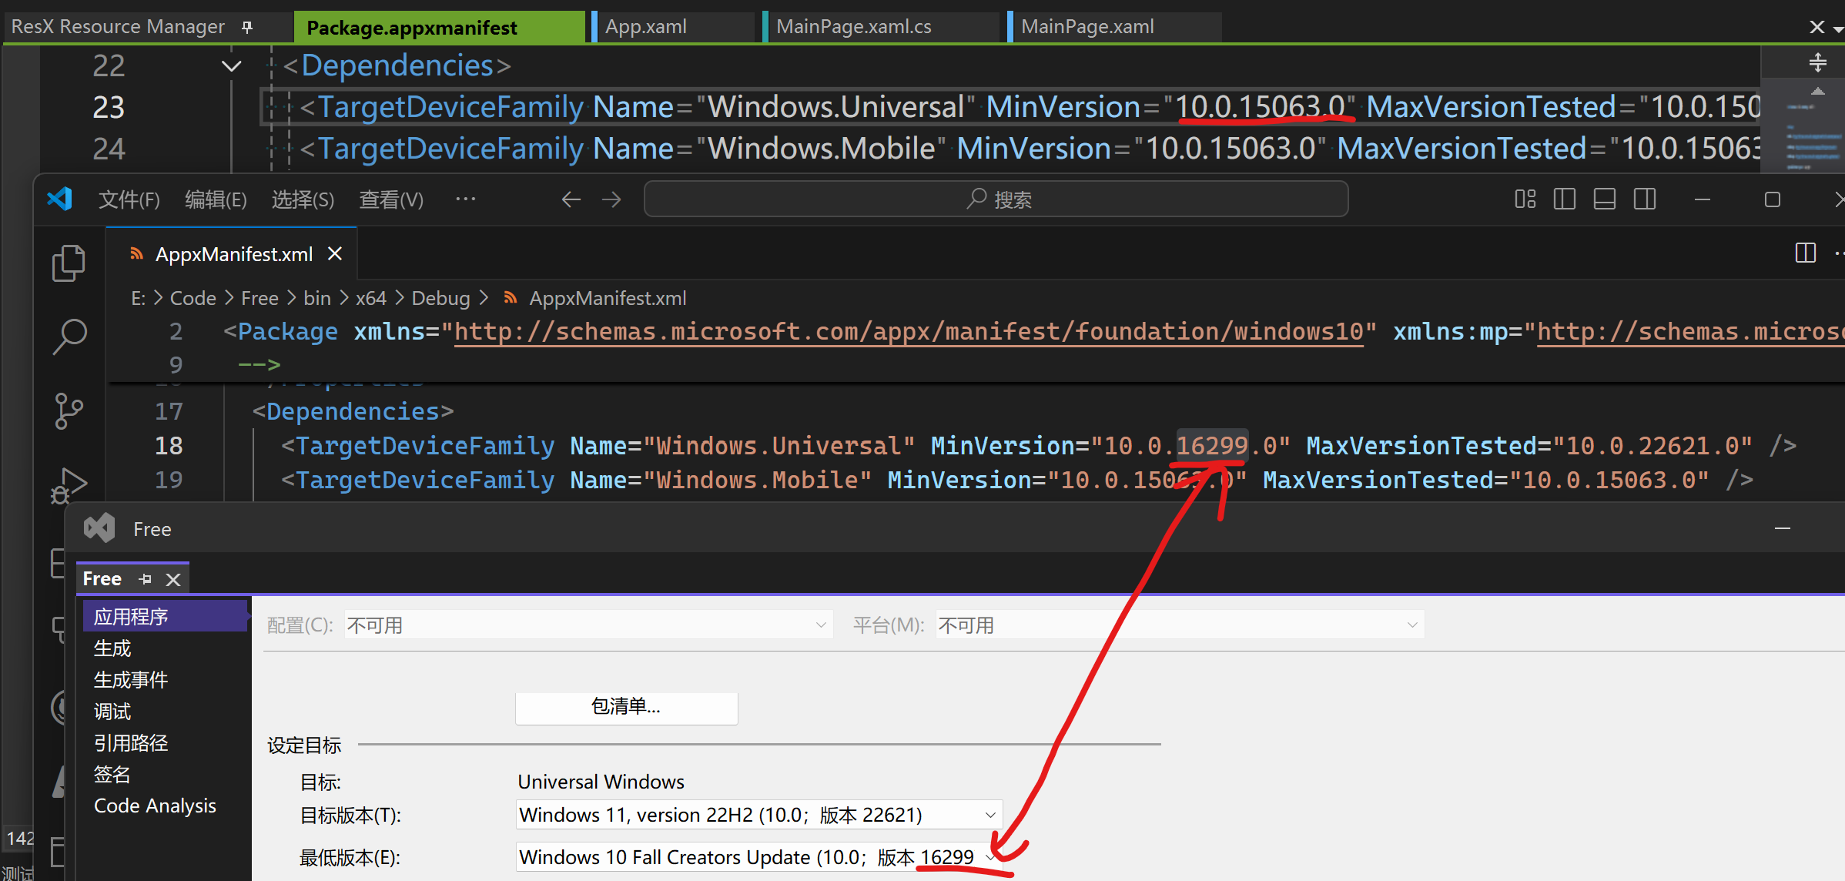Expand the 配置 combo box
The height and width of the screenshot is (881, 1845).
(x=821, y=625)
